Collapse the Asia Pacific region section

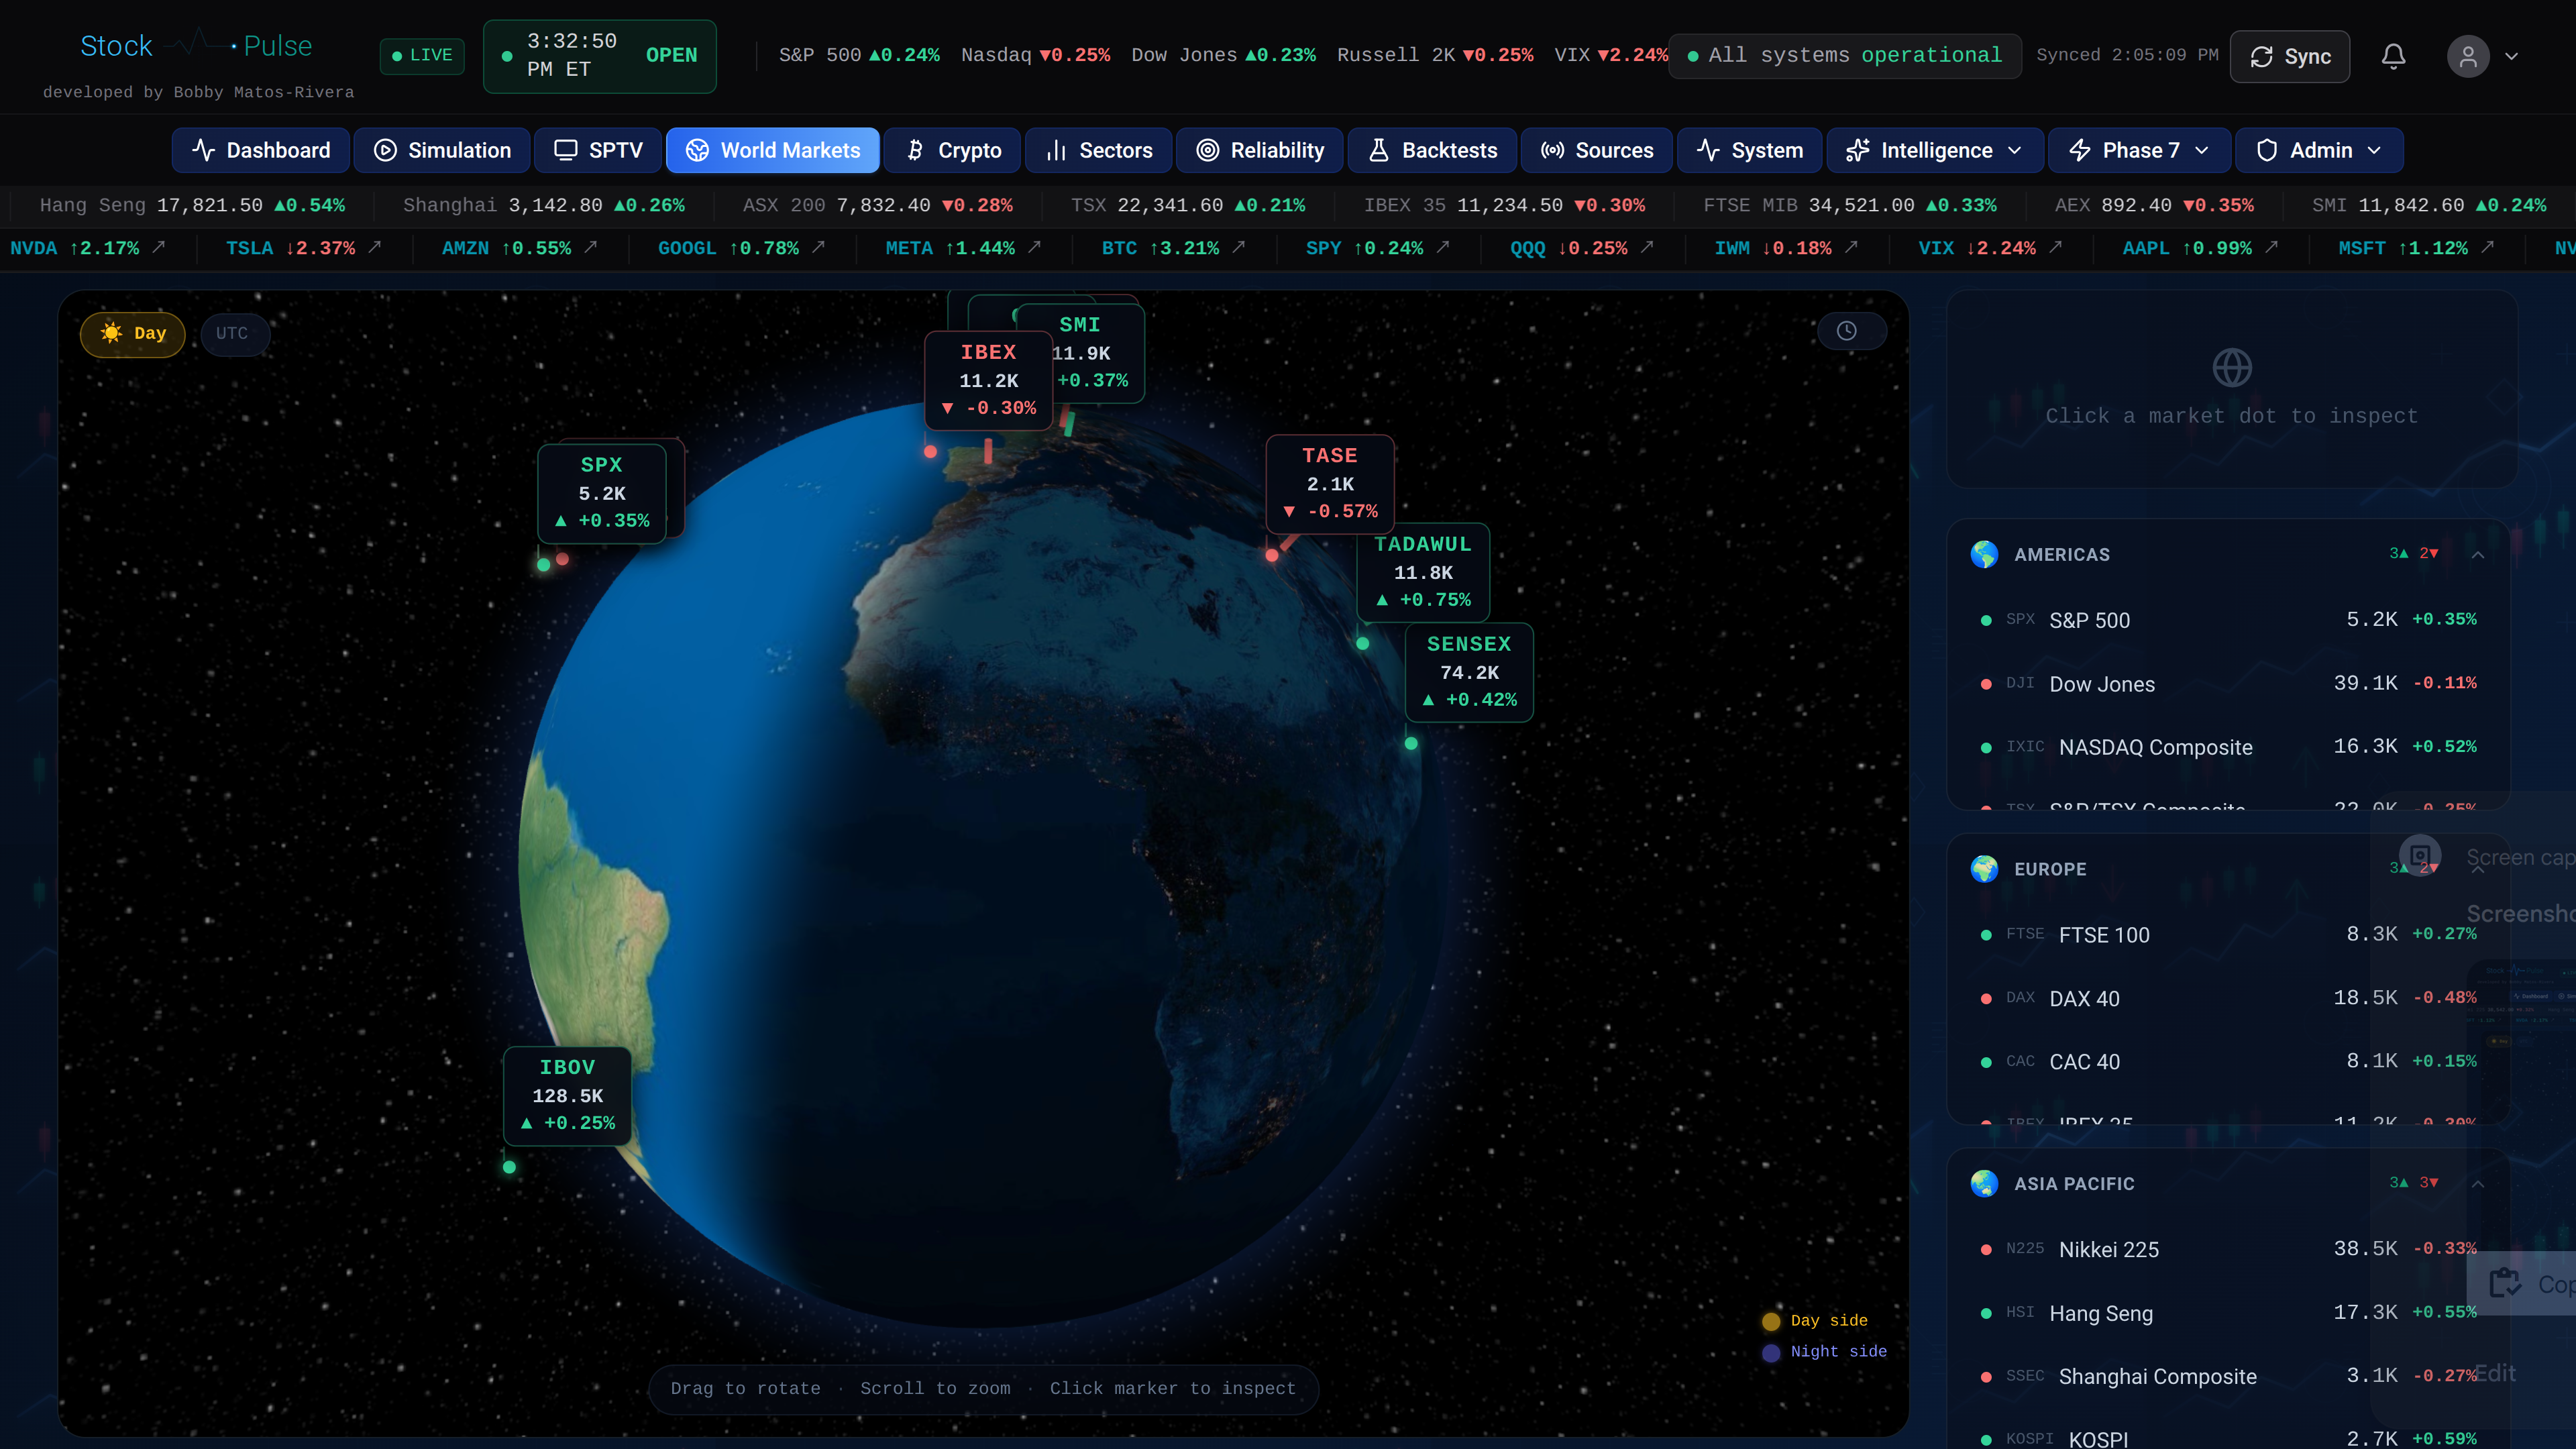tap(2478, 1183)
